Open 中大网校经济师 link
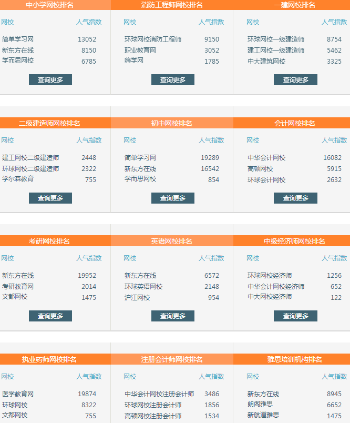The image size is (350, 423). tap(270, 297)
